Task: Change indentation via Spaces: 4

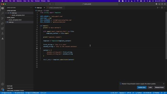Action: pos(122,93)
